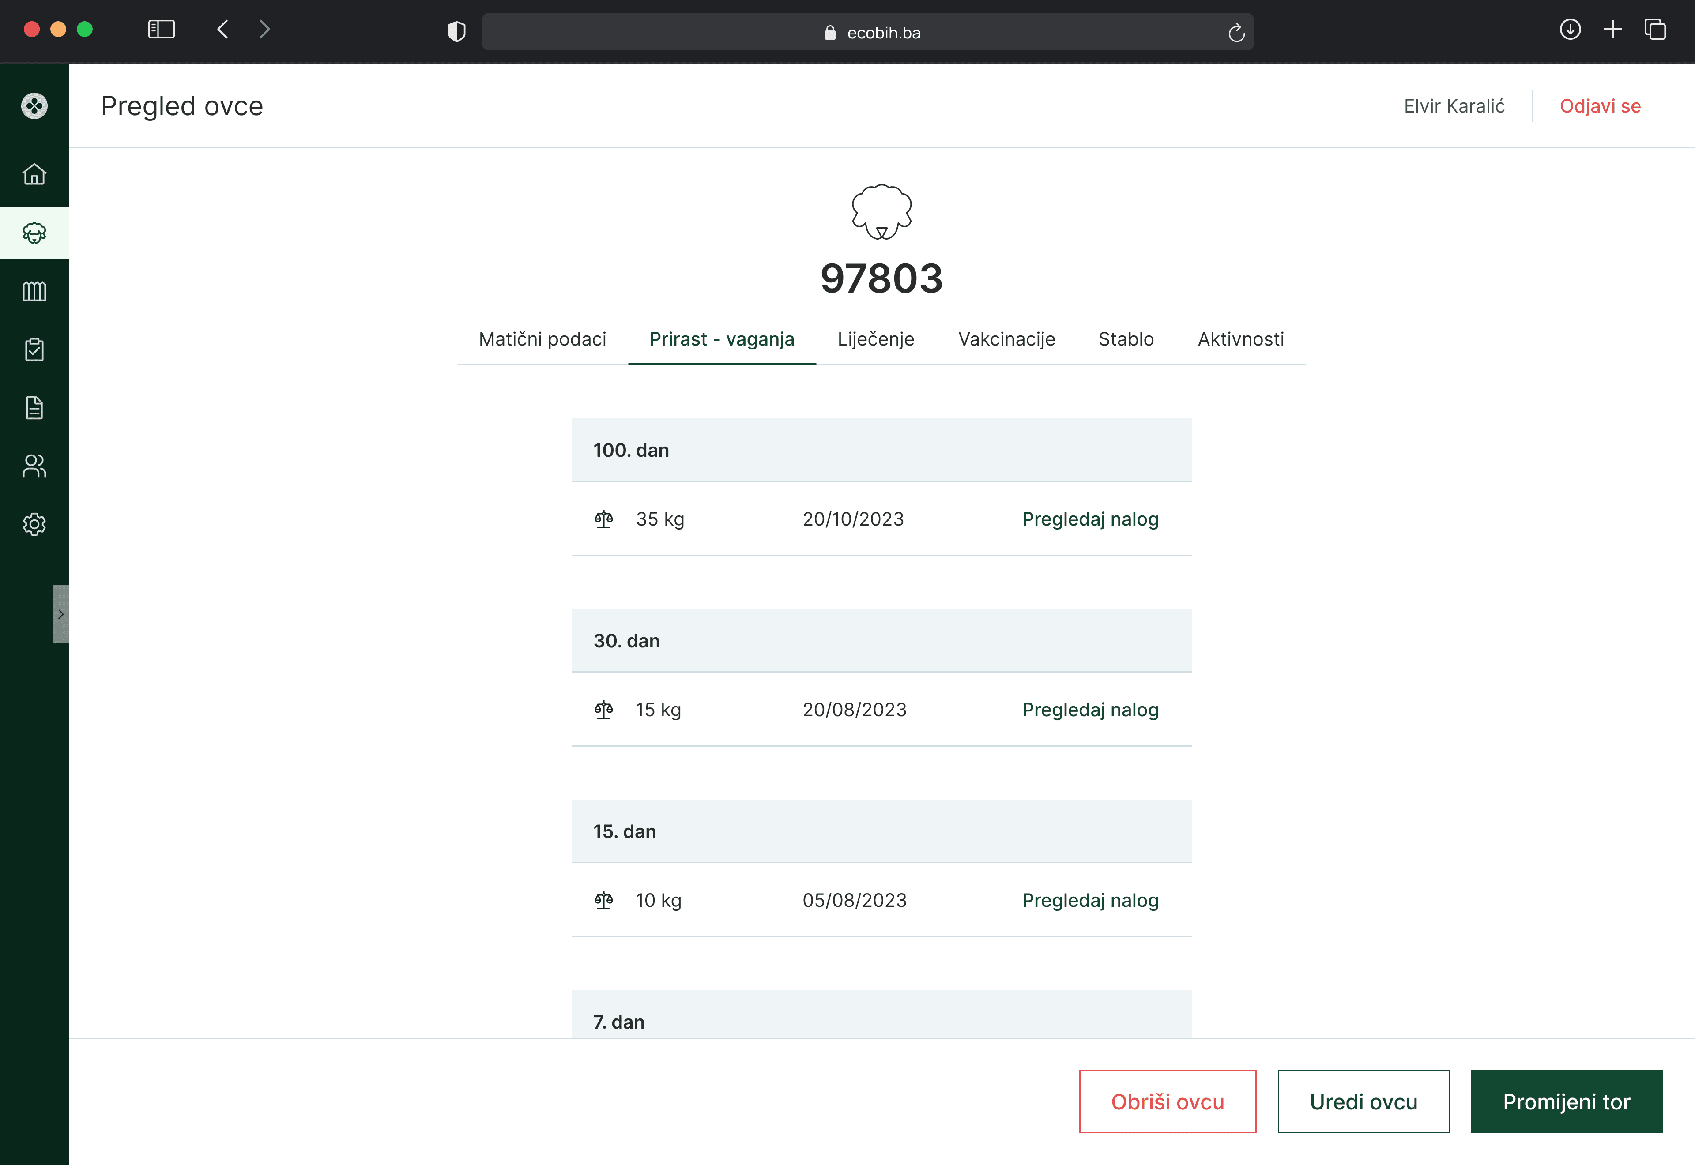Screen dimensions: 1695x1165
Task: Open the fence/pens section icon
Action: click(34, 290)
